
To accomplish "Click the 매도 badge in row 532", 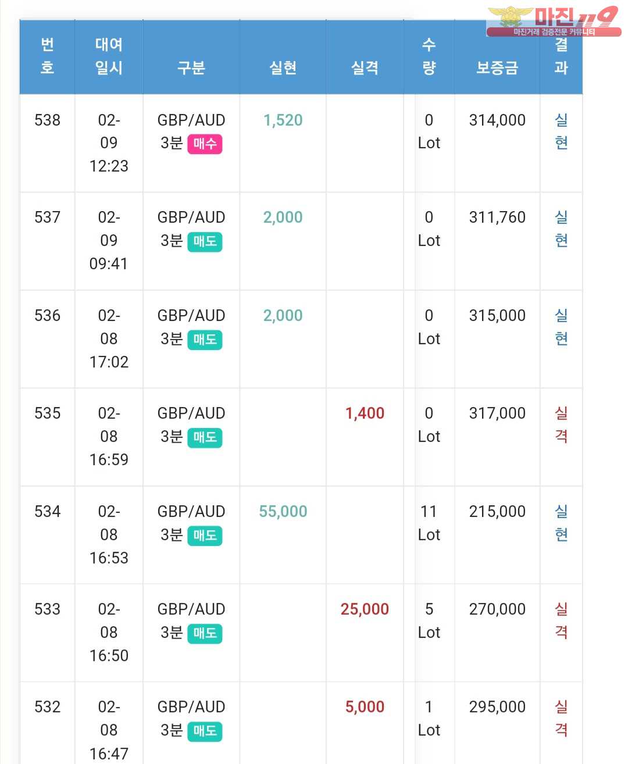I will point(205,731).
